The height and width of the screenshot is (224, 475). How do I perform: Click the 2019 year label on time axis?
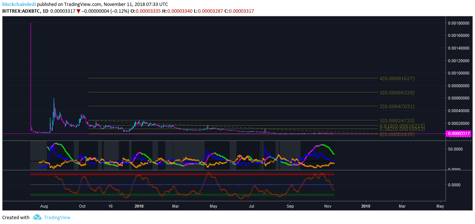tap(366, 206)
